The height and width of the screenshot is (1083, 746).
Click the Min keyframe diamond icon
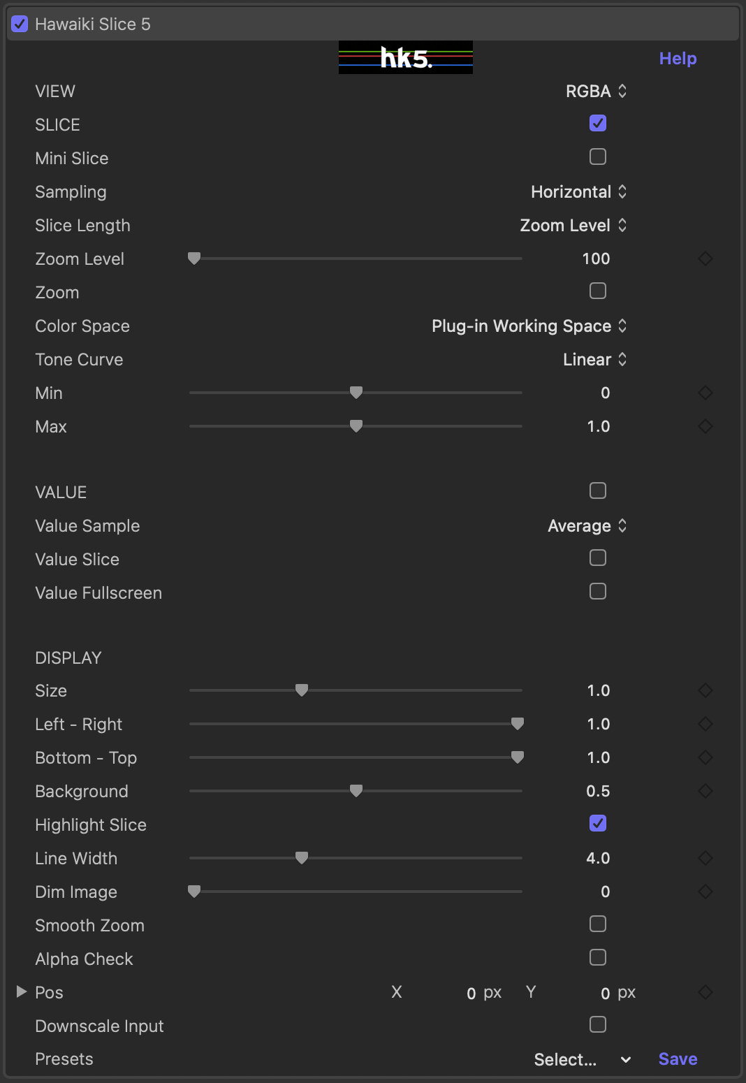[x=705, y=393]
